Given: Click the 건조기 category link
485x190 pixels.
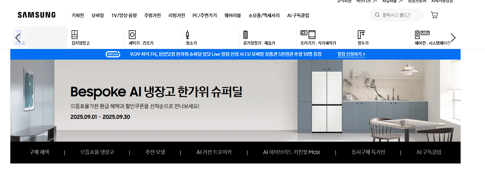Looking at the screenshot, I should pyautogui.click(x=148, y=43).
